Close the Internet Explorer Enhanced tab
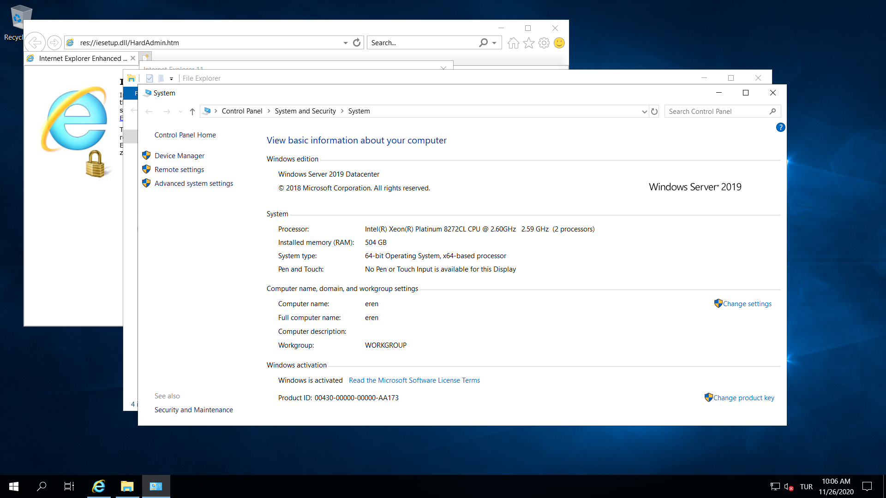 point(133,59)
